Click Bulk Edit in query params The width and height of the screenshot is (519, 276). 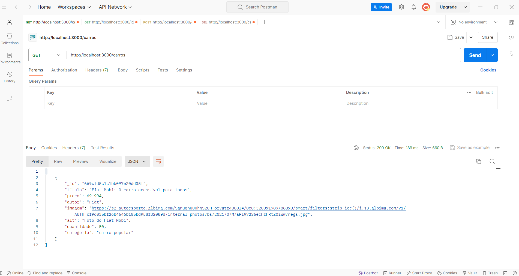click(x=484, y=92)
